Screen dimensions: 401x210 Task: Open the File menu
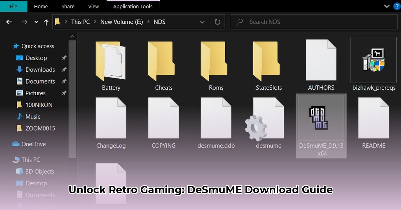pos(13,6)
